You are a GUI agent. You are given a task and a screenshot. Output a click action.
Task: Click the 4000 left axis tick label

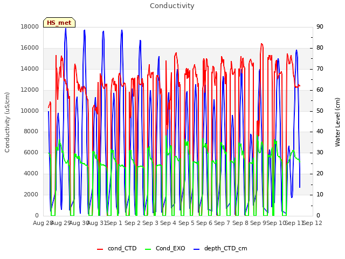click(31, 174)
